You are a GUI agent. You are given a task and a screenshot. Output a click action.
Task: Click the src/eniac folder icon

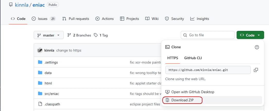40,94
